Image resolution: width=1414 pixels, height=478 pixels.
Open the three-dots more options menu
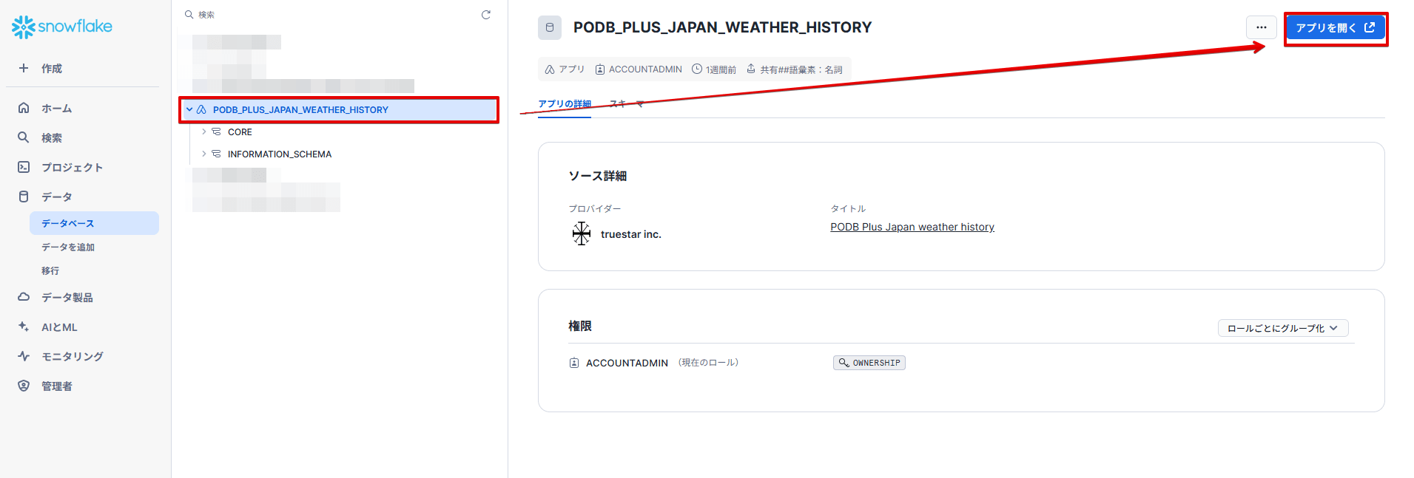pyautogui.click(x=1262, y=27)
